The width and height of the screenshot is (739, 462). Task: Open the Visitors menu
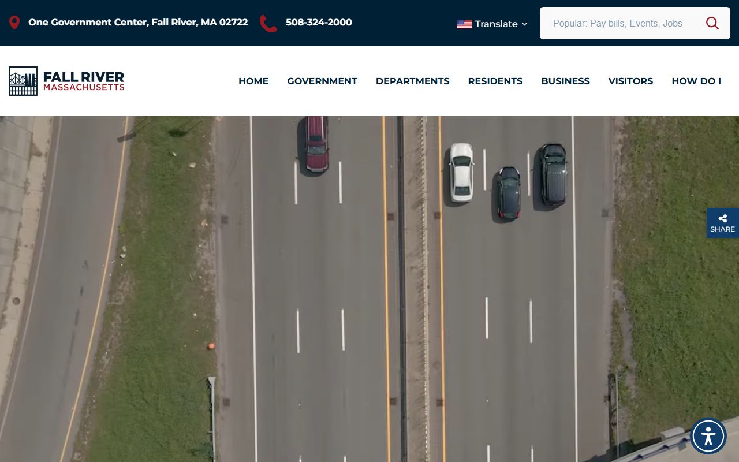point(630,81)
